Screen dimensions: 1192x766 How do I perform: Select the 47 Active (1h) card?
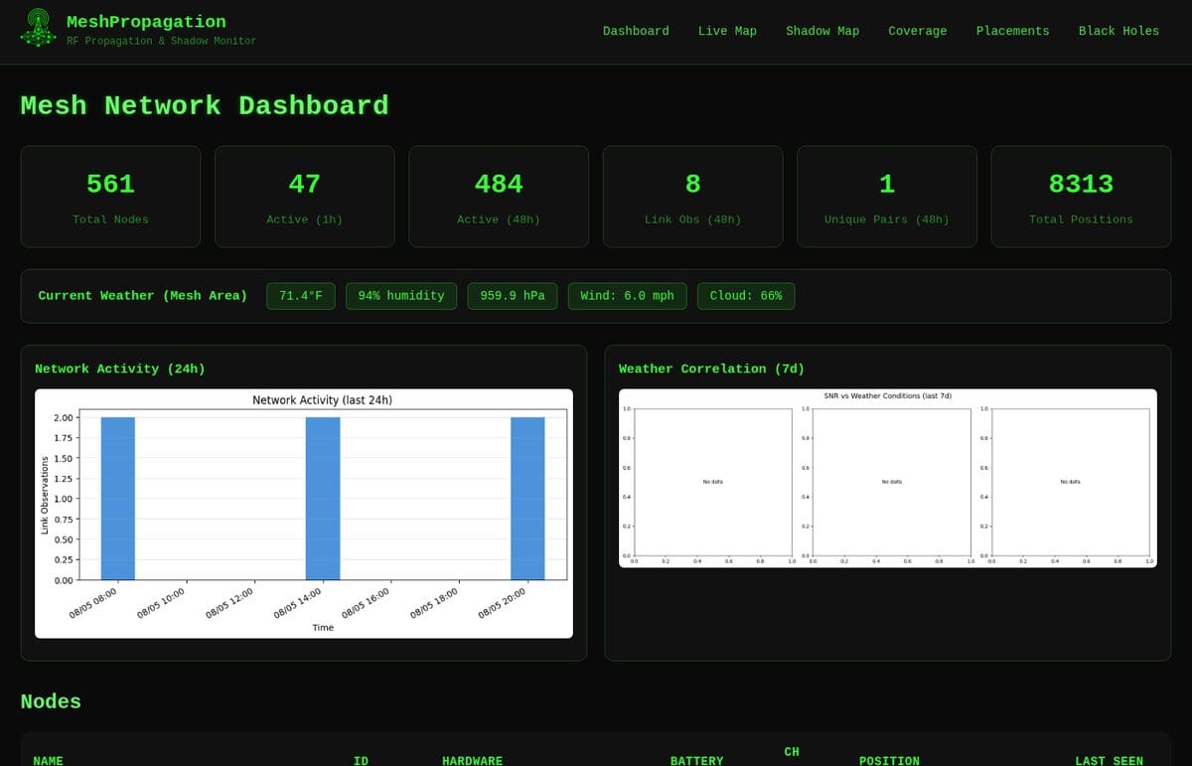click(305, 197)
